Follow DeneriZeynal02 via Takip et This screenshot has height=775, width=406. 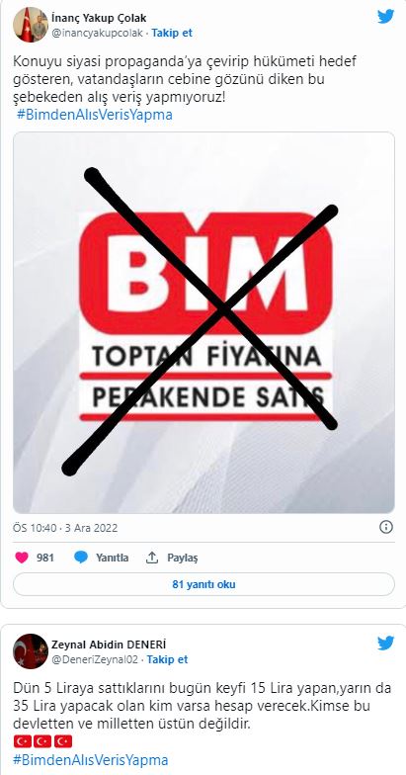pos(168,660)
